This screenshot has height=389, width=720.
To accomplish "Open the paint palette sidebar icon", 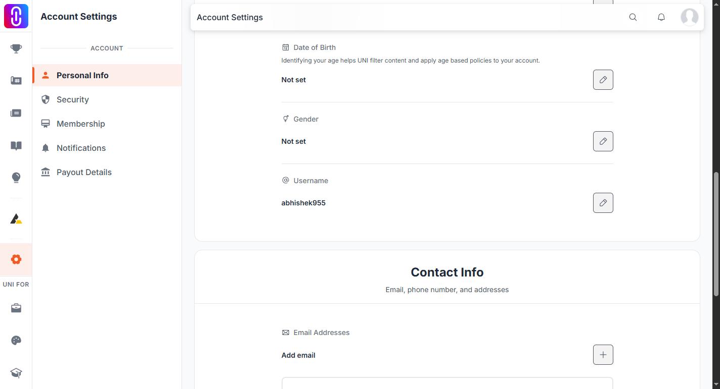I will click(16, 340).
